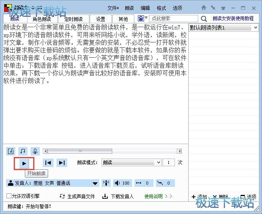Open the 格式 menu
Screen dimensions: 262x214
[161, 8]
